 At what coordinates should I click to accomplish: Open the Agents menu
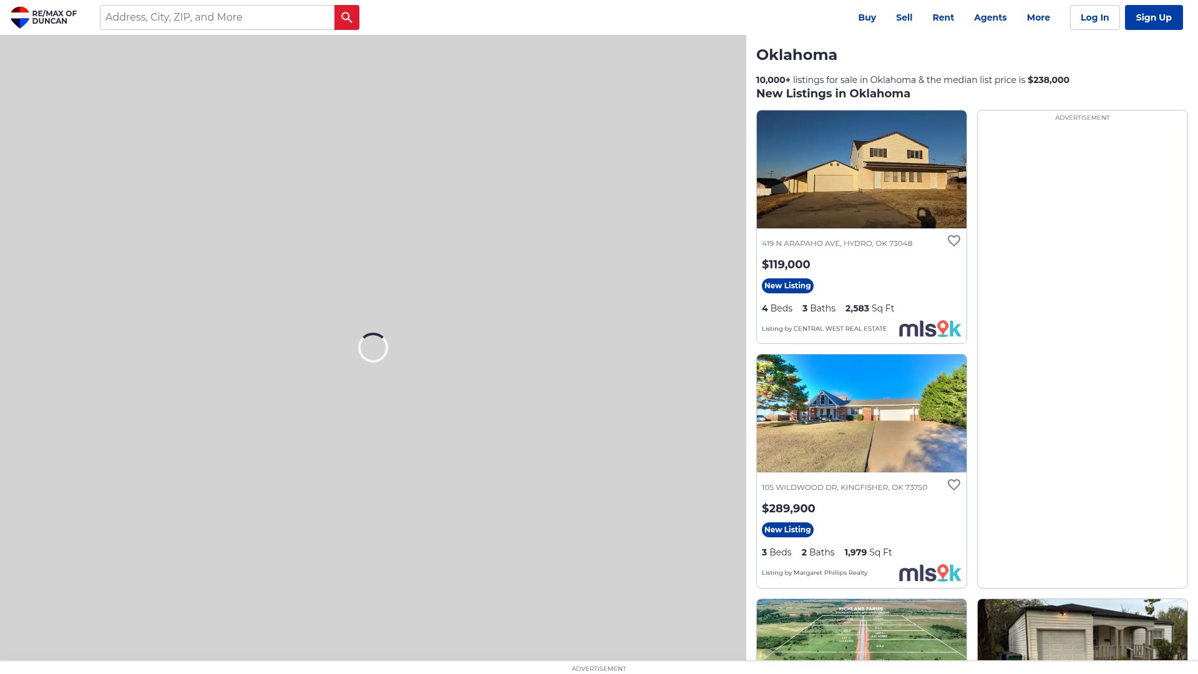990,17
